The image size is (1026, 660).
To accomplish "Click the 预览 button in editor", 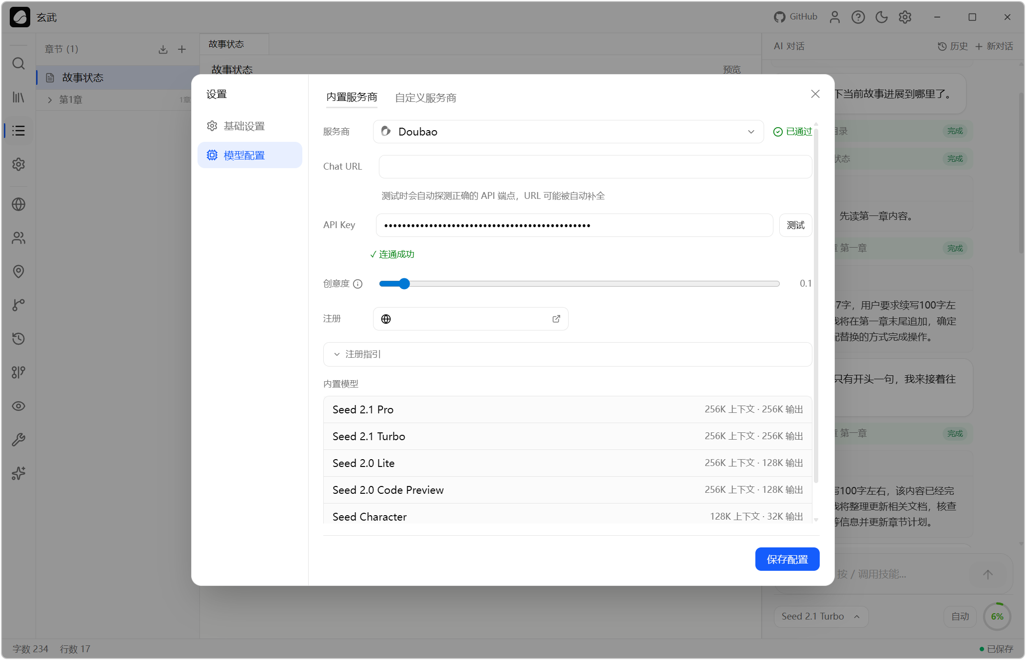I will point(731,70).
